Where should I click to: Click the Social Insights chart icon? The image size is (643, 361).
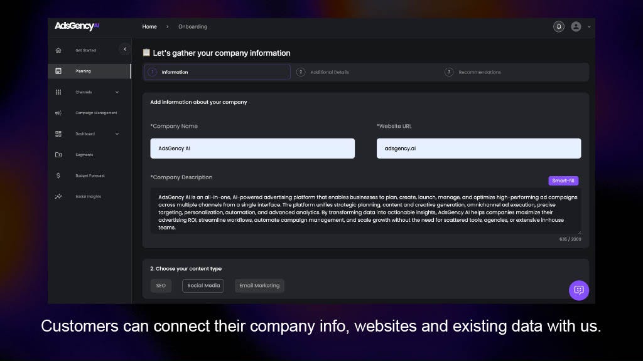click(x=58, y=197)
